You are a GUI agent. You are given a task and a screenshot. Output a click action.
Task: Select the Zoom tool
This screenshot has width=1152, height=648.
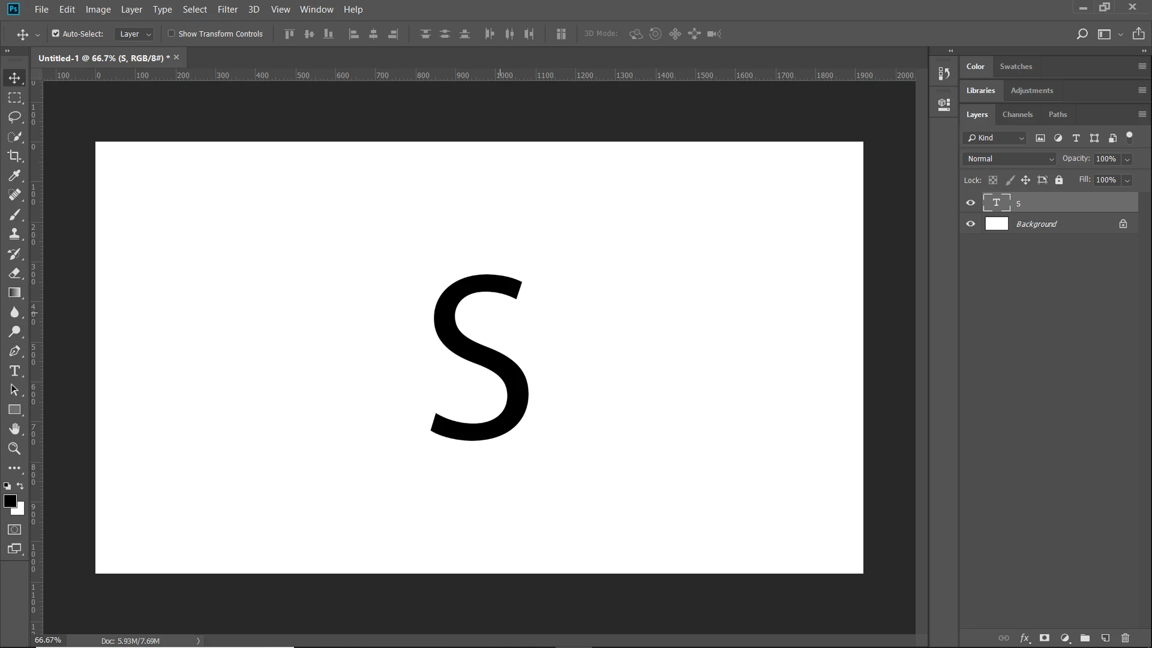click(14, 448)
